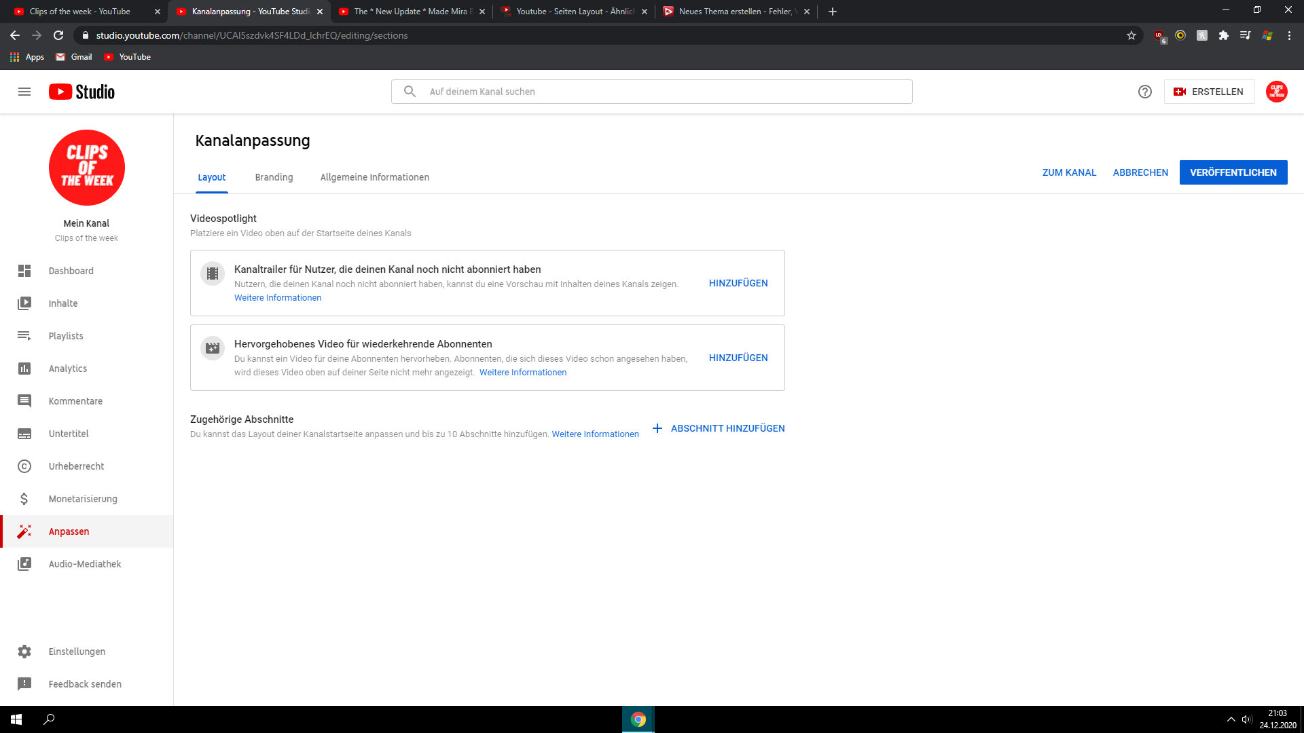
Task: Show hidden system tray icons
Action: 1231,719
